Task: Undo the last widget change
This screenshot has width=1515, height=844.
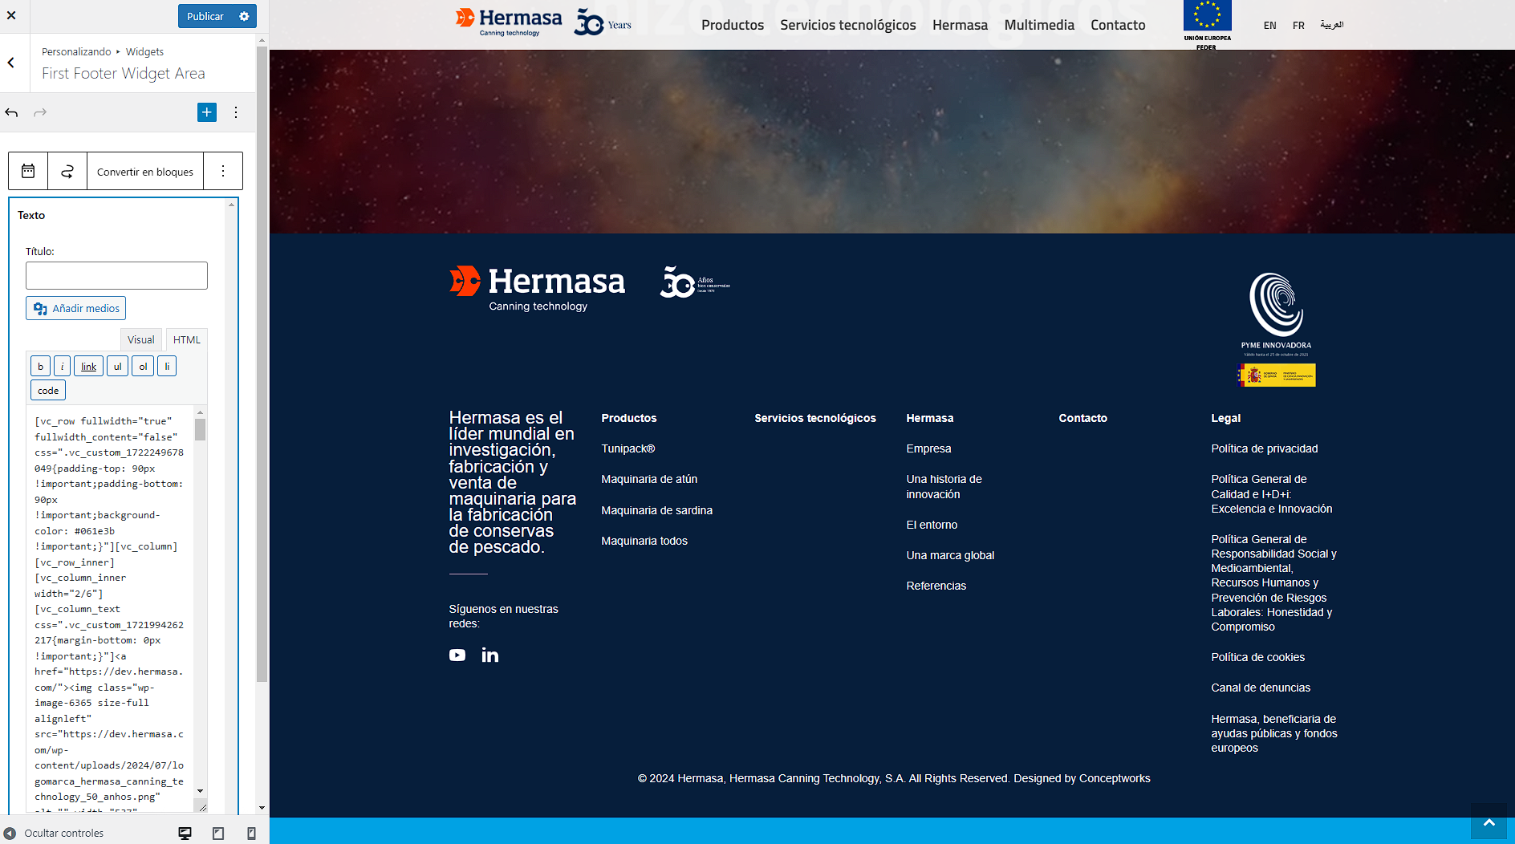Action: 11,112
